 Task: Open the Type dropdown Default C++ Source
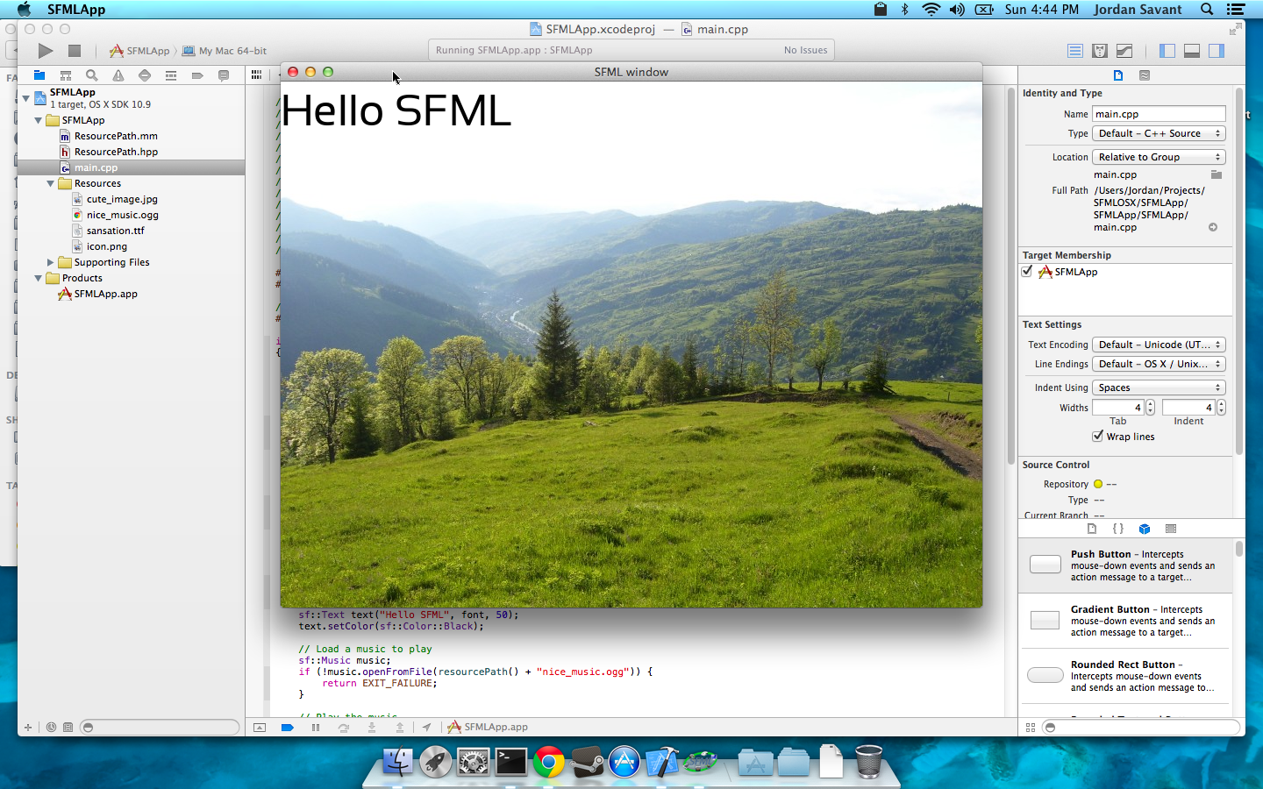tap(1159, 133)
